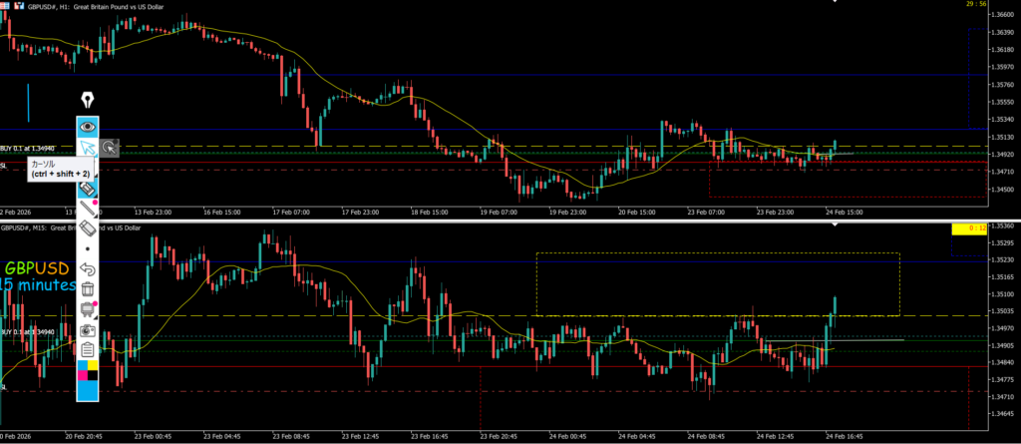Select the eraser tool

88,228
